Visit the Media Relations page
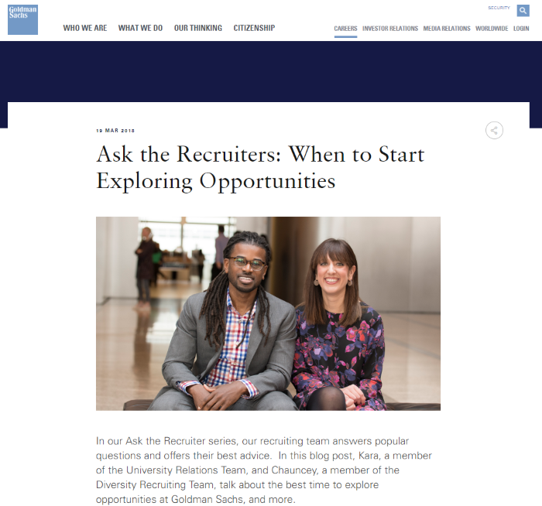The image size is (542, 506). tap(446, 29)
